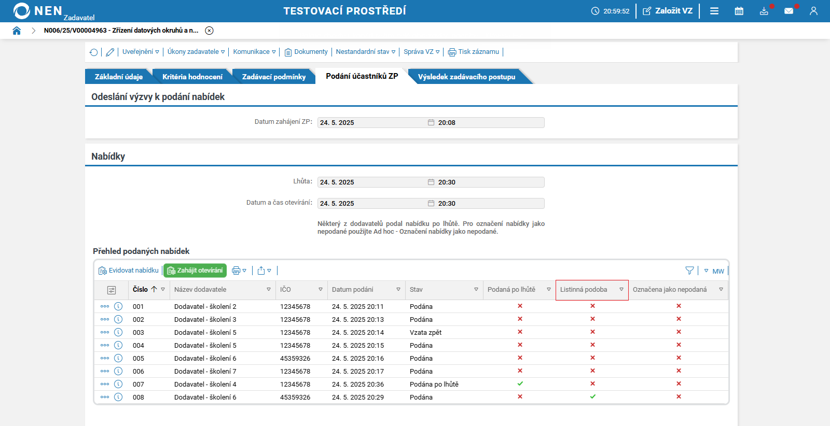Open the calendar icon in header
Viewport: 830px width, 426px height.
(x=739, y=11)
